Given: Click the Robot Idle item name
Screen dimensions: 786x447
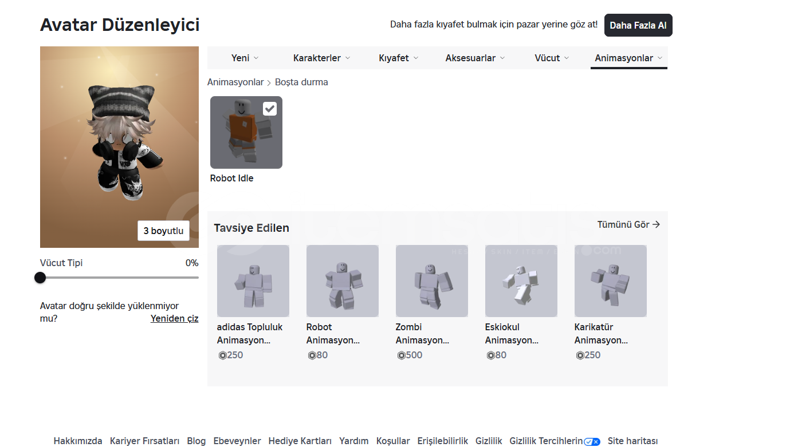Looking at the screenshot, I should coord(232,178).
